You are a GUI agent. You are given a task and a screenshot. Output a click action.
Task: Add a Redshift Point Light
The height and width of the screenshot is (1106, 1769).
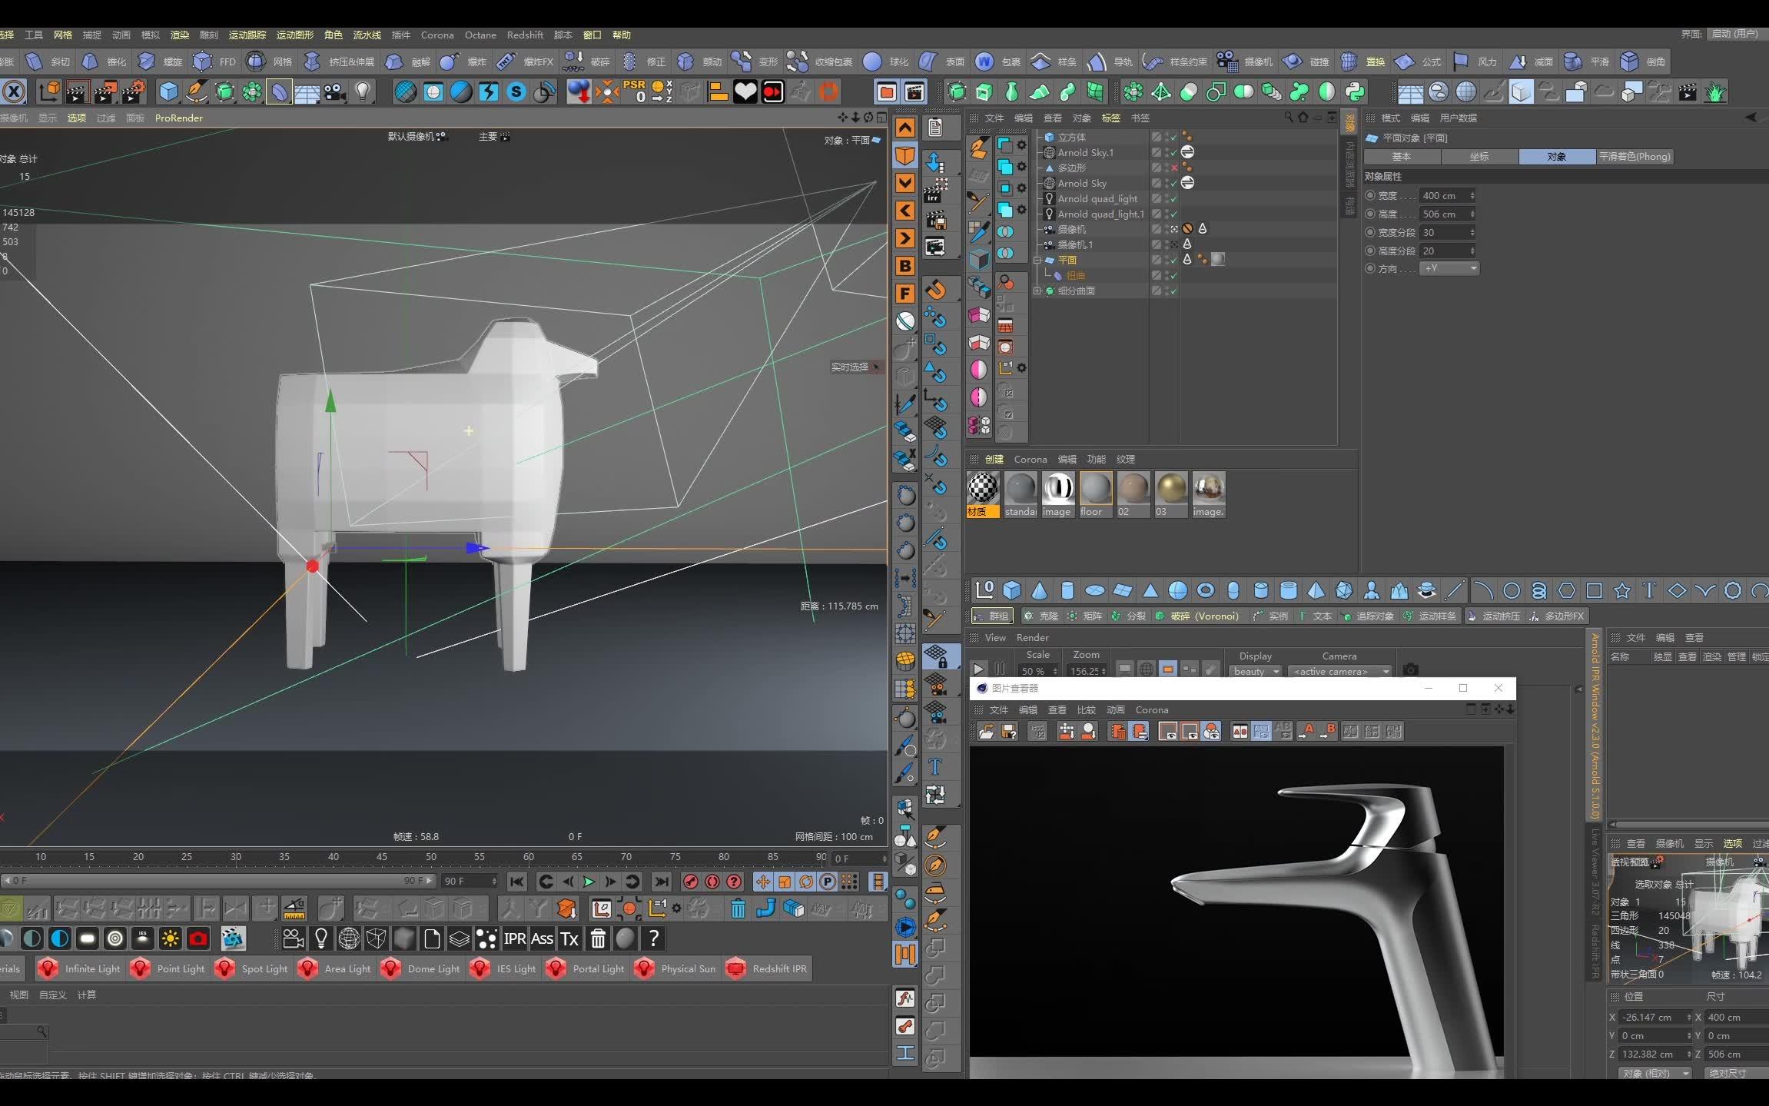pyautogui.click(x=168, y=968)
